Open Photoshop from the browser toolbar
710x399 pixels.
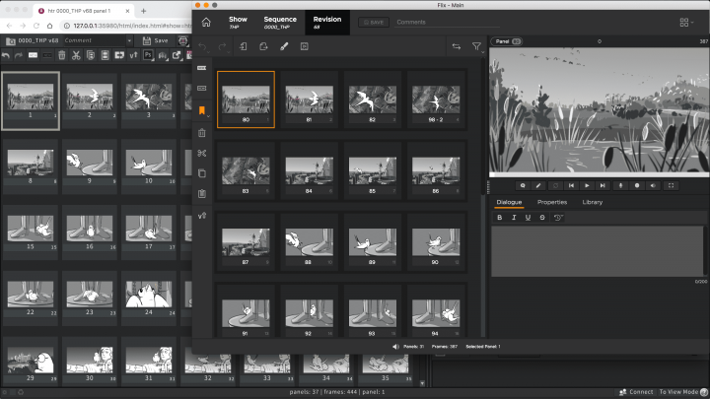(147, 56)
